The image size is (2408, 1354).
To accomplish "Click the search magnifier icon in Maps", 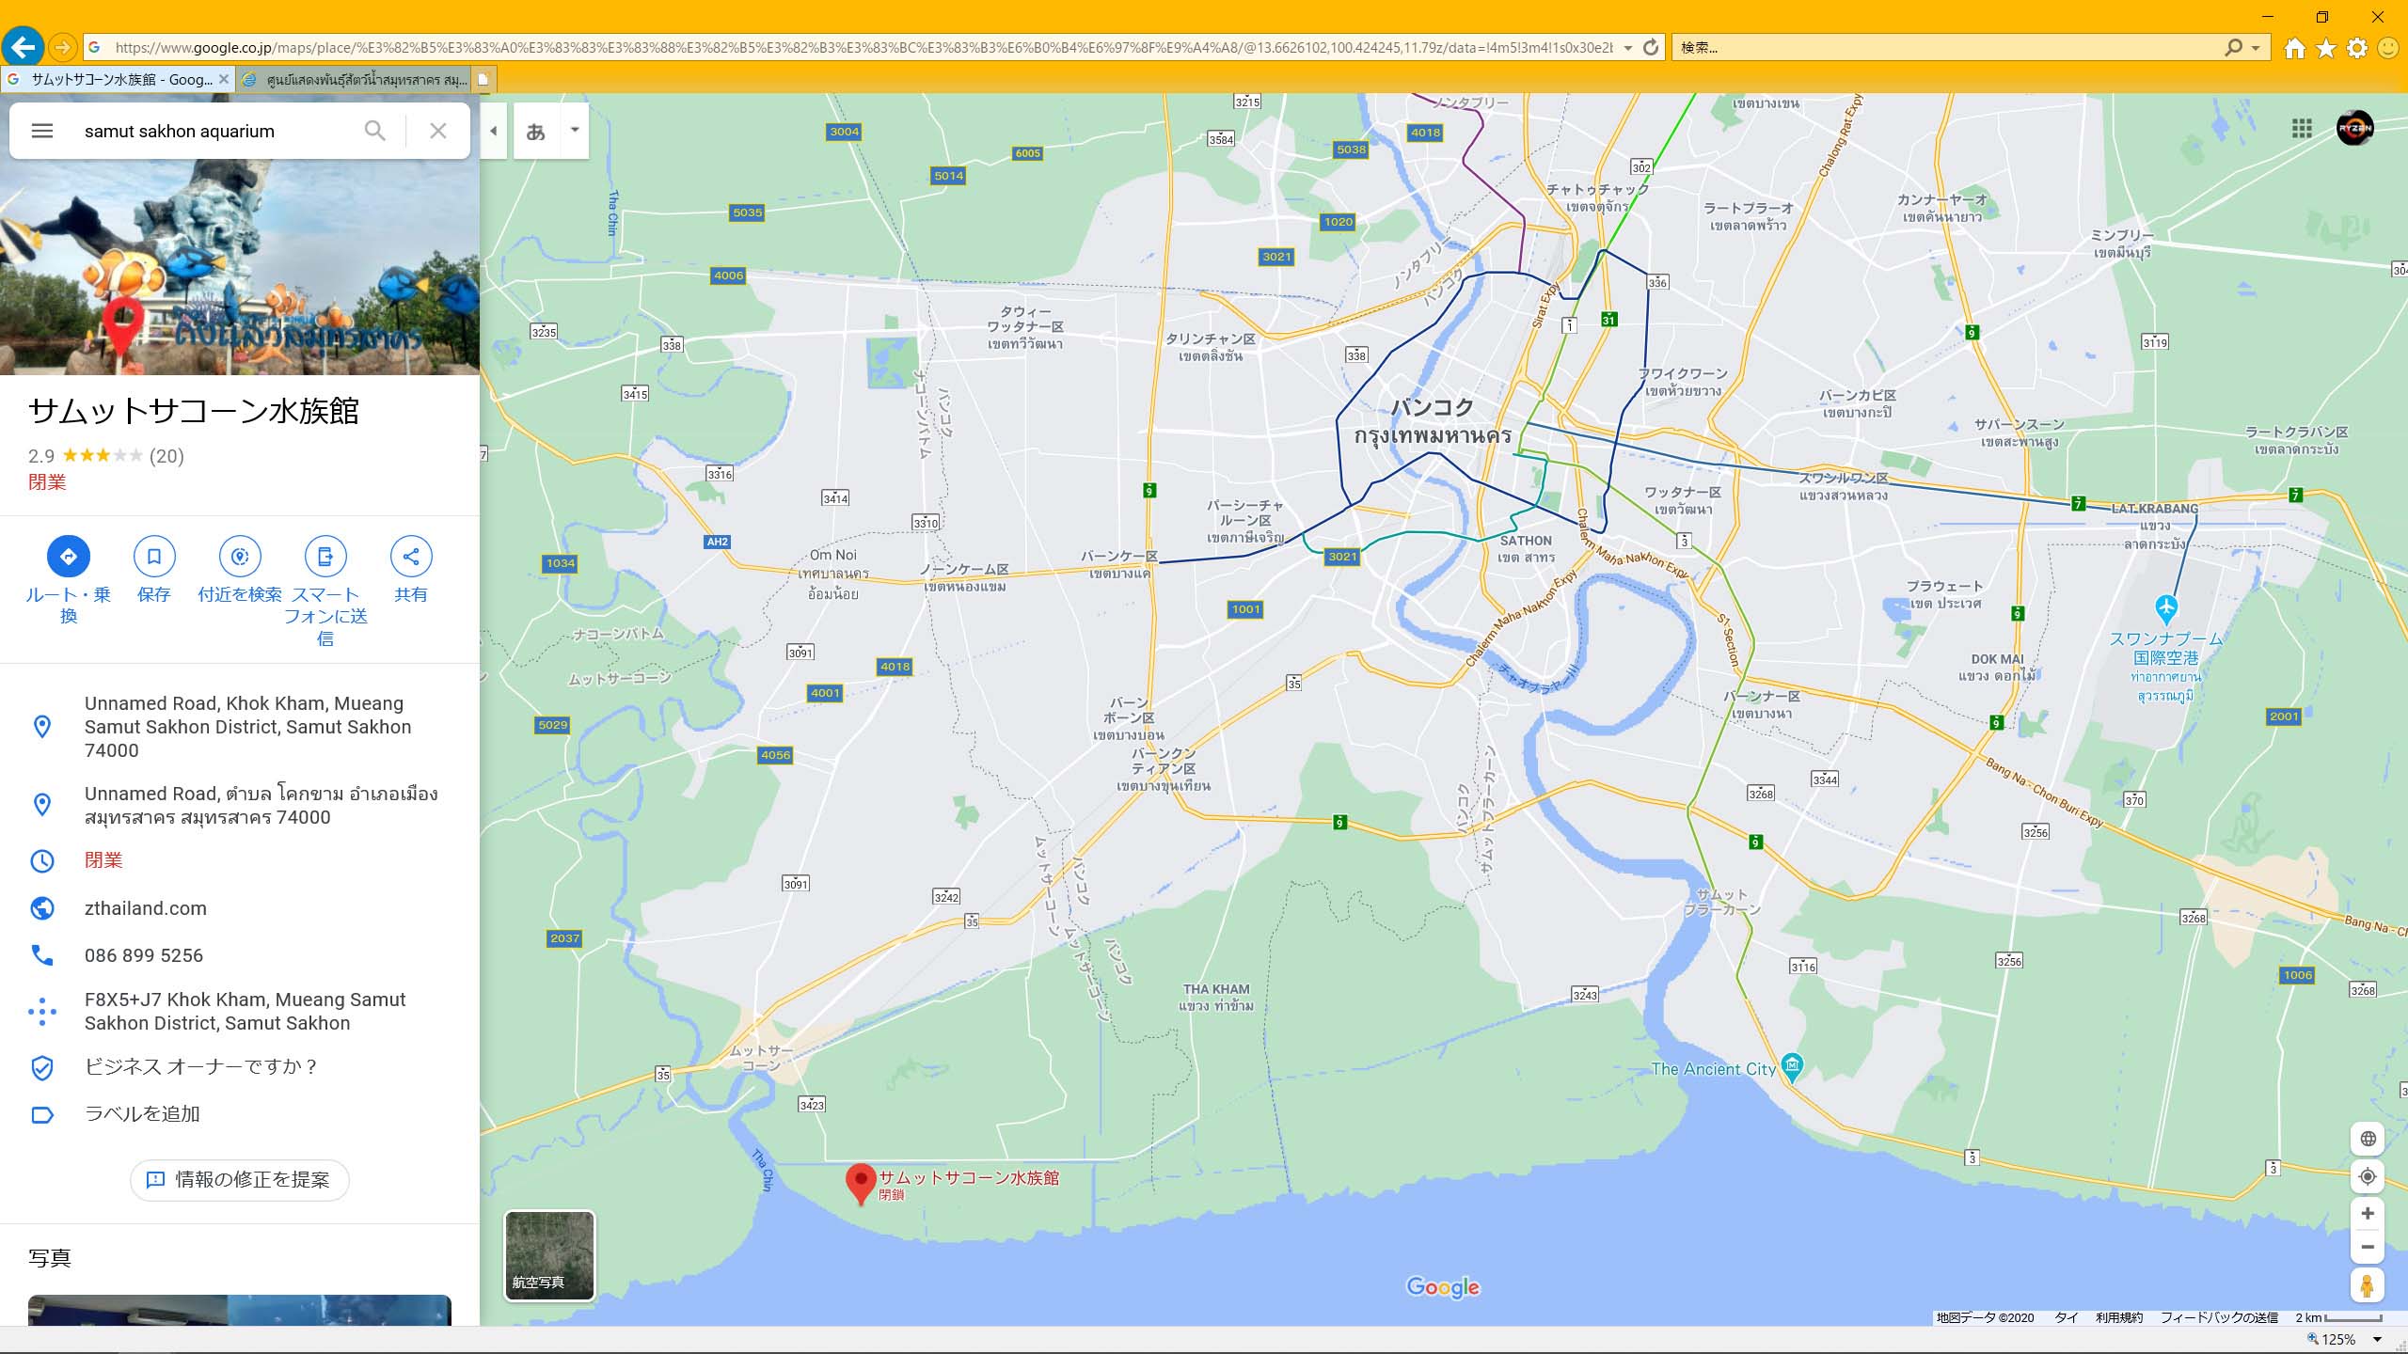I will pyautogui.click(x=374, y=131).
